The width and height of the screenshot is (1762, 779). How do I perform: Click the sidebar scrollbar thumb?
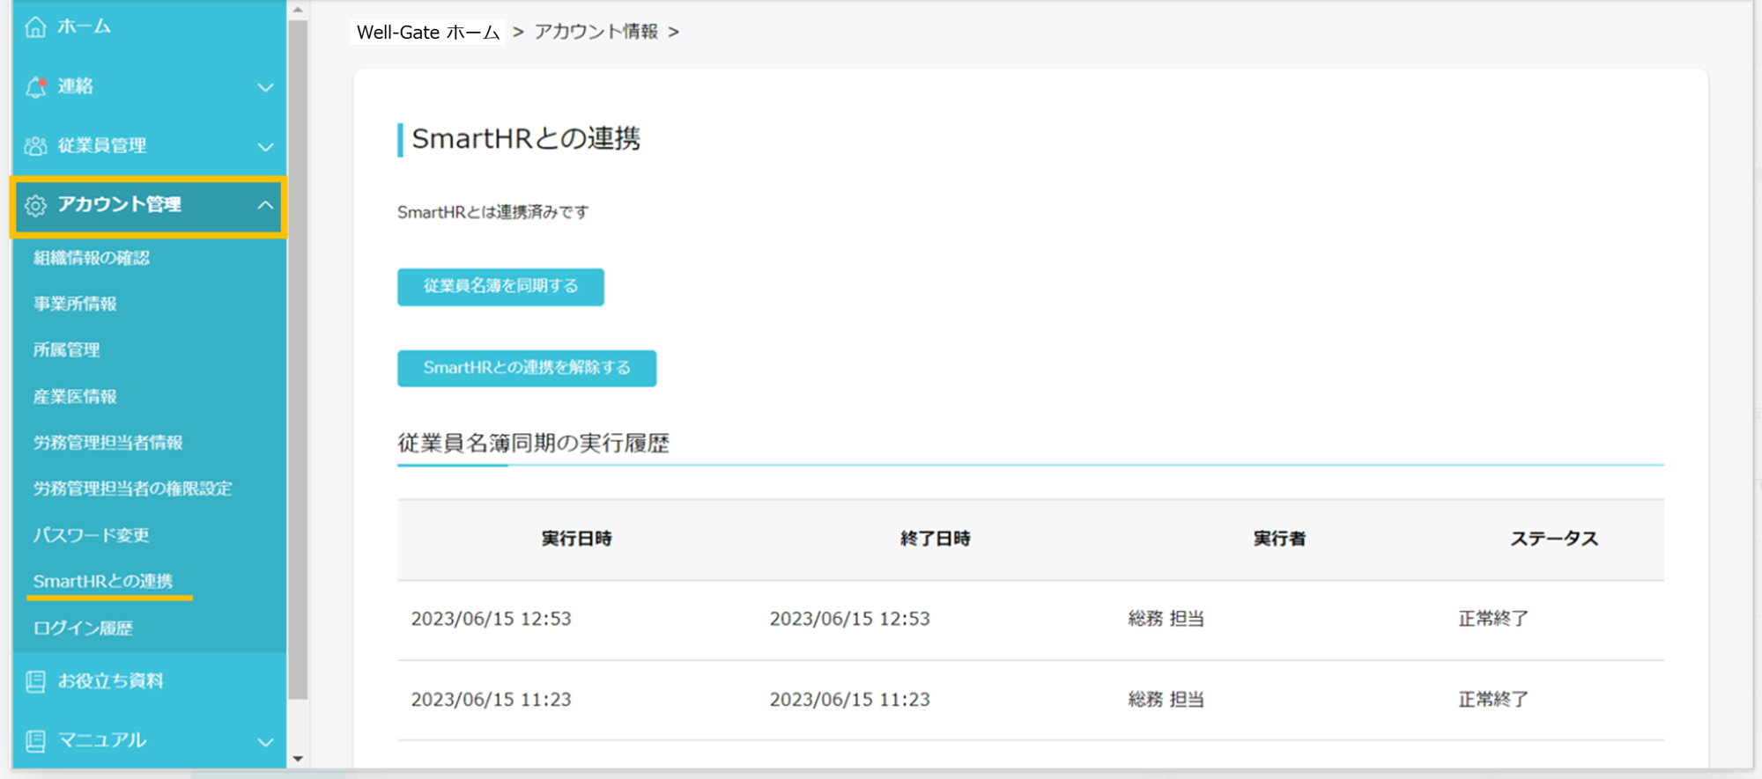[x=298, y=359]
